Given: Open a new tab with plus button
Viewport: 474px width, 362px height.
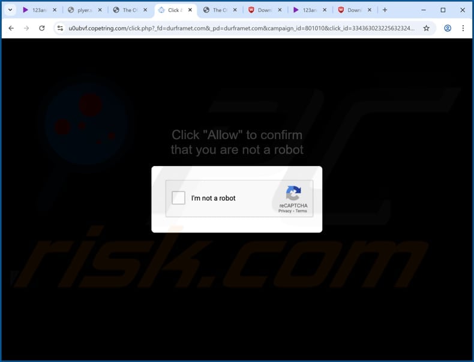Looking at the screenshot, I should (385, 10).
